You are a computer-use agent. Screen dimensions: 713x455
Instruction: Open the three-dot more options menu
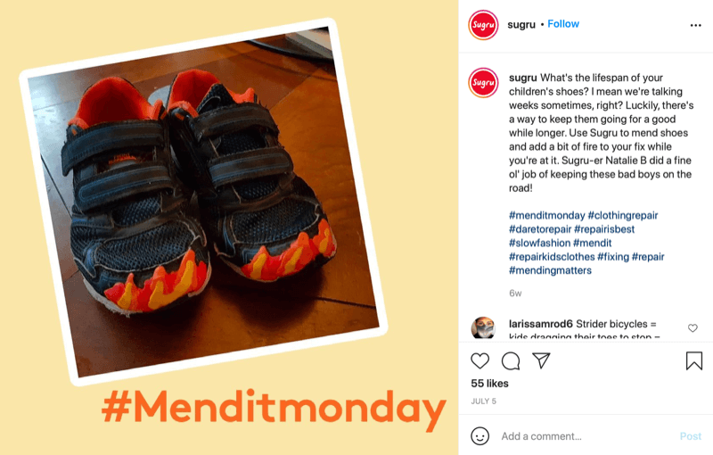(696, 25)
